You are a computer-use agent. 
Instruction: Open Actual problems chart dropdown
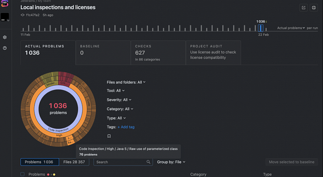pos(291,28)
